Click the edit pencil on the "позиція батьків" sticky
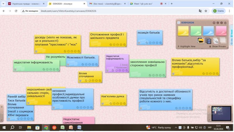 (147, 43)
